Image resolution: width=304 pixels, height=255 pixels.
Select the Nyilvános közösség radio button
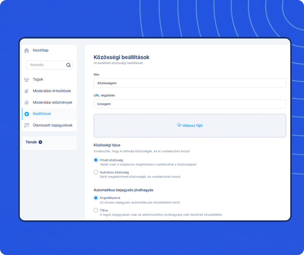pyautogui.click(x=96, y=172)
